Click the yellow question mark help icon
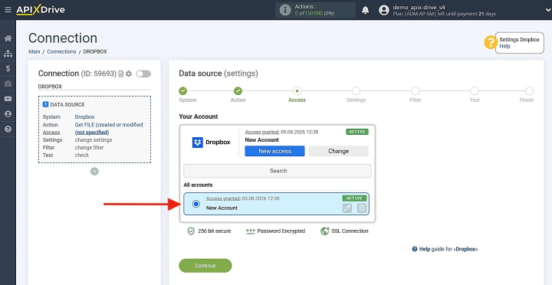 click(x=491, y=43)
